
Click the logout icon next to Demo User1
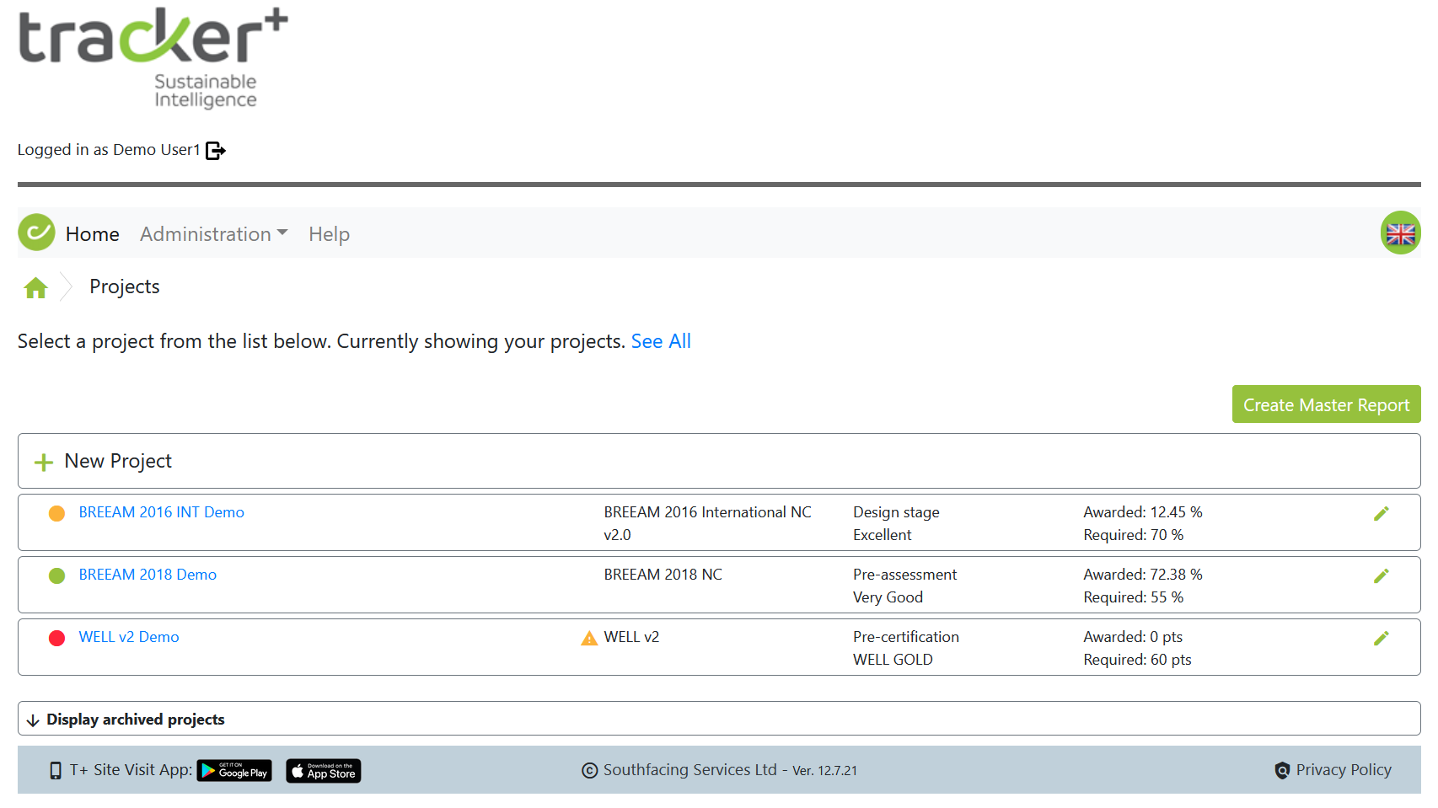tap(216, 151)
